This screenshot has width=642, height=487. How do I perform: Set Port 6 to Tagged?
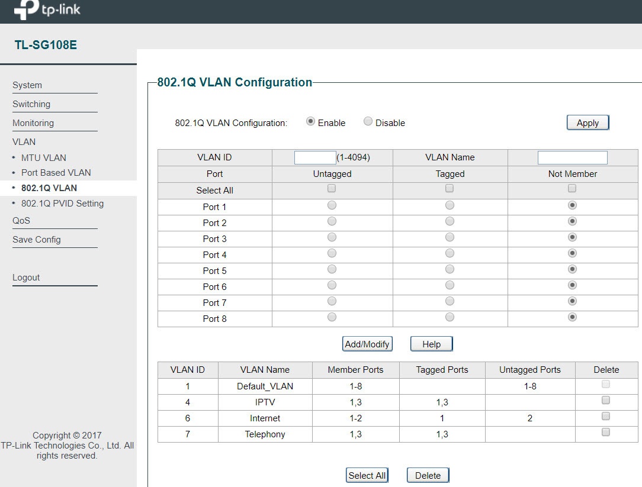[450, 285]
